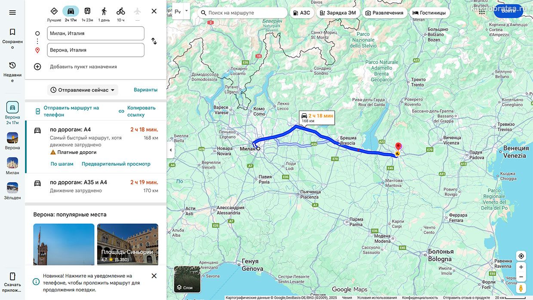Viewport: 533px width, 300px height.
Task: Expand the departure time dropdown
Action: tap(83, 90)
